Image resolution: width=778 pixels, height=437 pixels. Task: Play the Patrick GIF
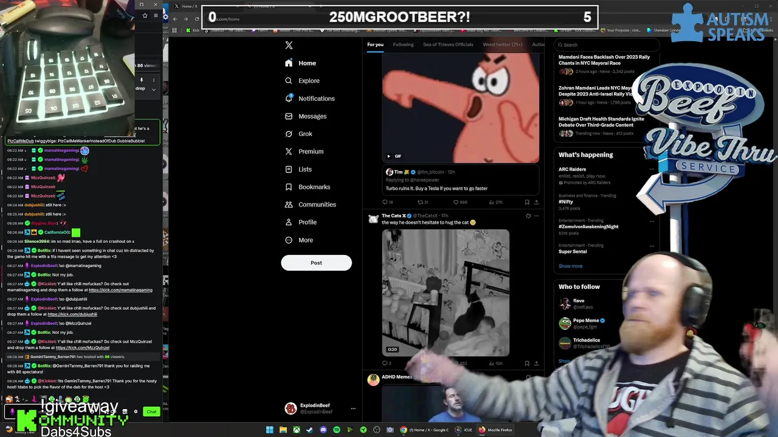(389, 156)
